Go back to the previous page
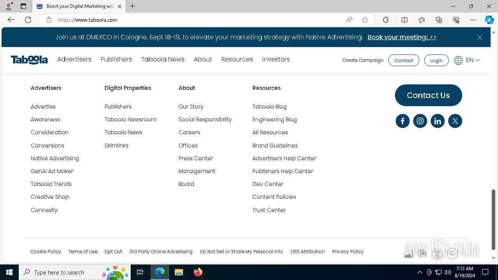This screenshot has height=280, width=498. (11, 20)
